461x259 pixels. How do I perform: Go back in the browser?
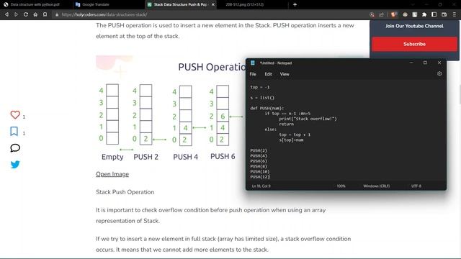click(x=6, y=14)
